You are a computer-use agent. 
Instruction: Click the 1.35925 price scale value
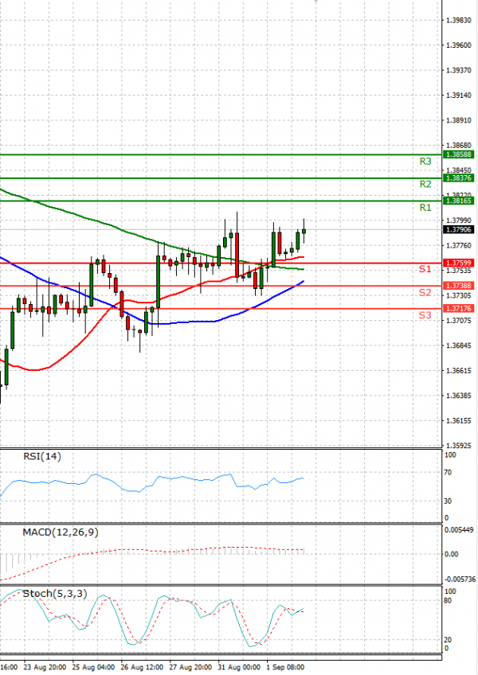pos(459,446)
